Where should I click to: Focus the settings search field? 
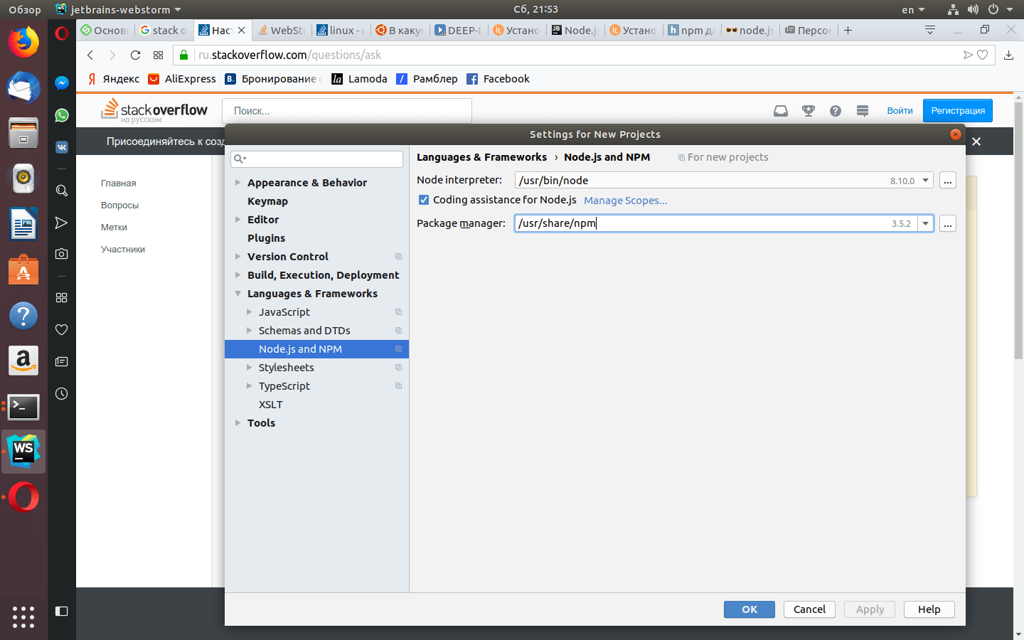316,159
